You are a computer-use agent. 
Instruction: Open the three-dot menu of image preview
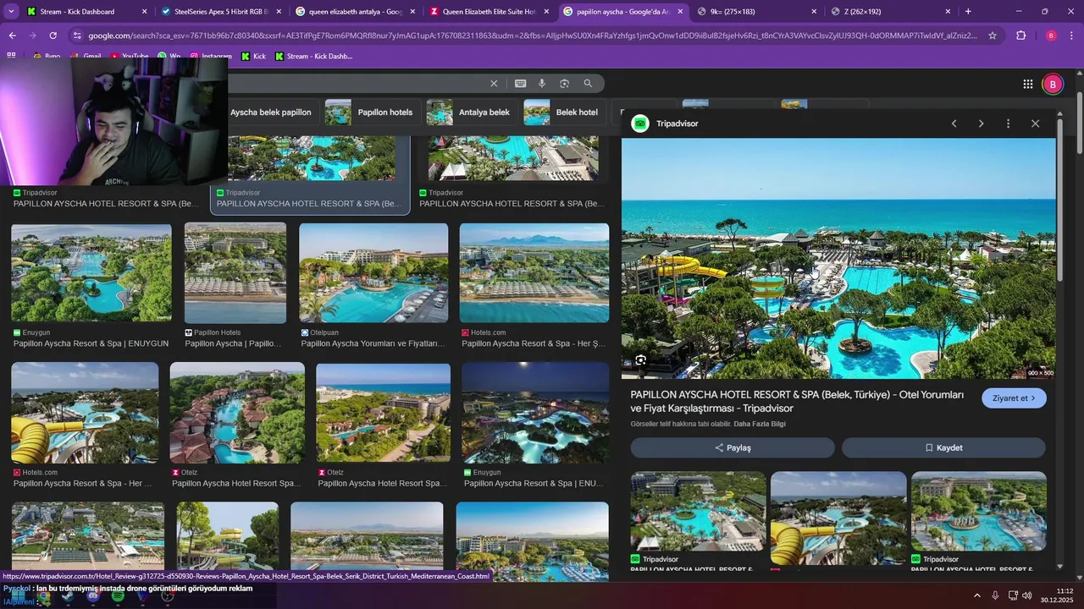pos(1008,123)
